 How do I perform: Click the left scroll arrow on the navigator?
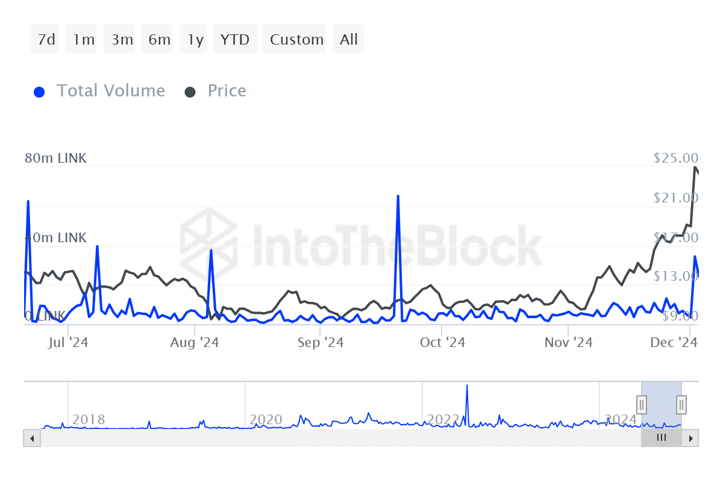(x=31, y=438)
